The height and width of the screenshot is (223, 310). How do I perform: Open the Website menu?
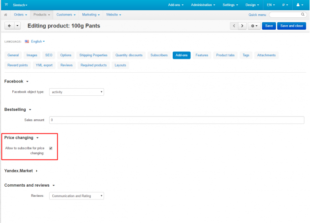tap(113, 15)
